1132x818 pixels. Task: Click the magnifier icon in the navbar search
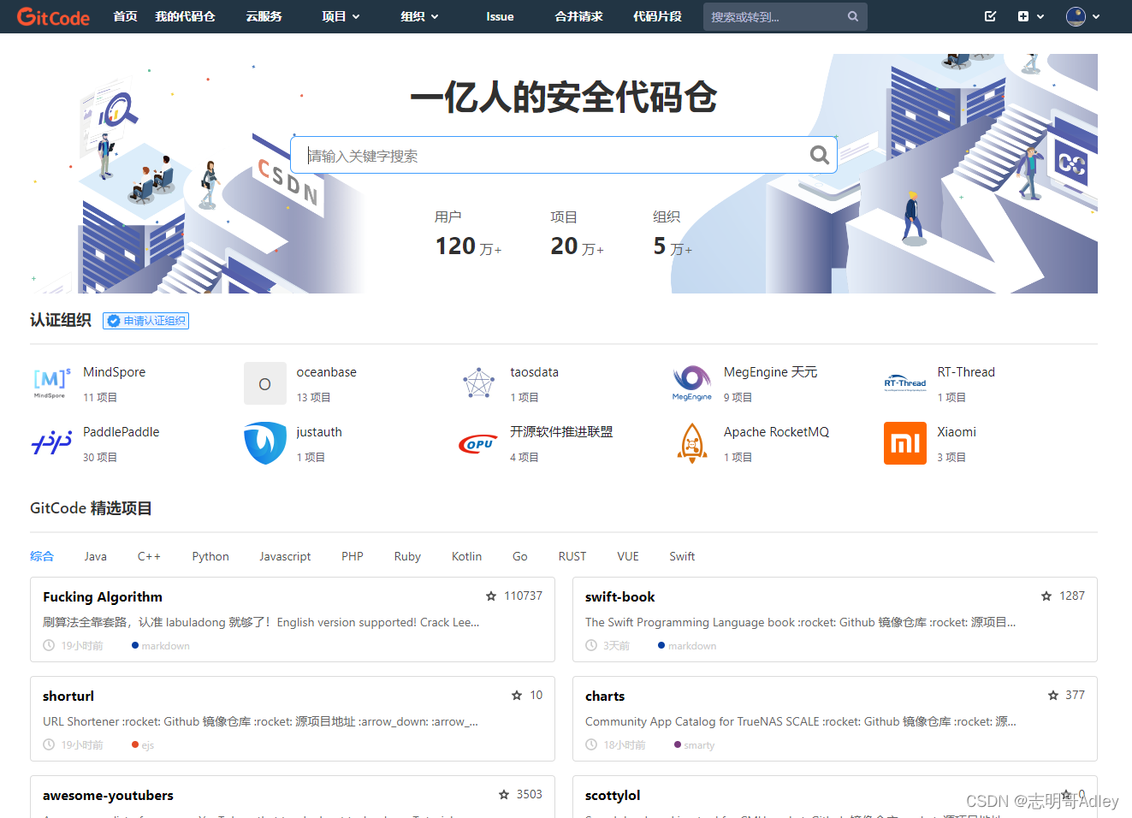point(853,16)
